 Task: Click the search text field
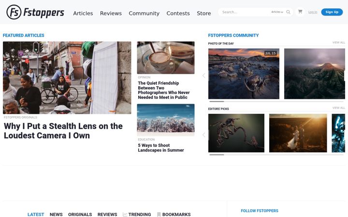(x=245, y=12)
